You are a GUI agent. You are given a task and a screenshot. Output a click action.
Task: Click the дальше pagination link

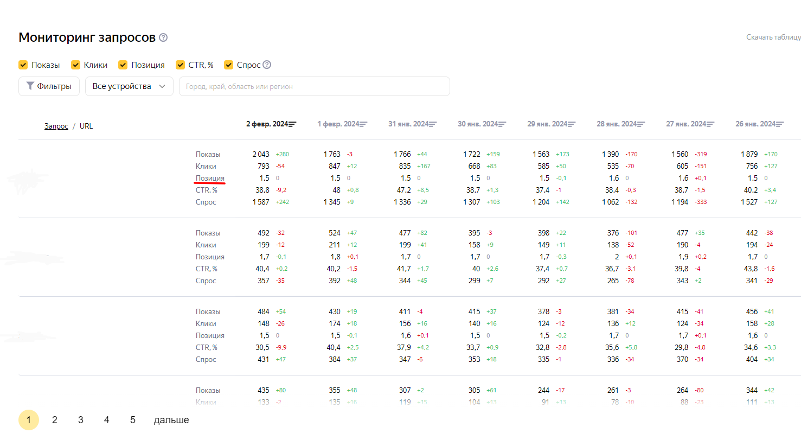tap(171, 420)
